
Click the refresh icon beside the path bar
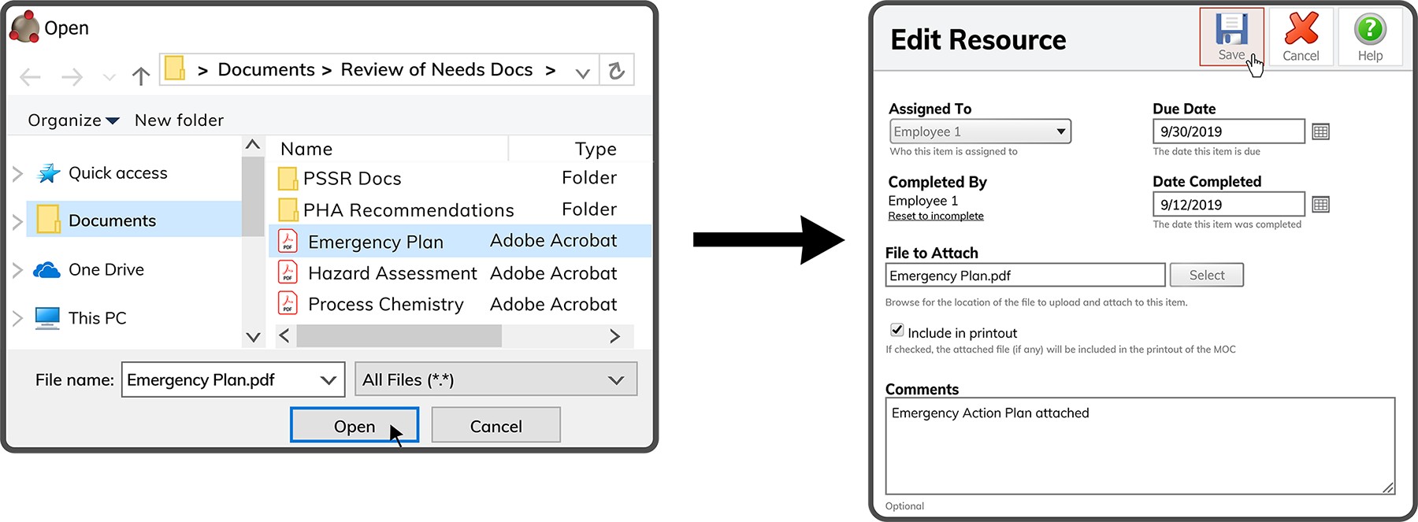coord(617,71)
